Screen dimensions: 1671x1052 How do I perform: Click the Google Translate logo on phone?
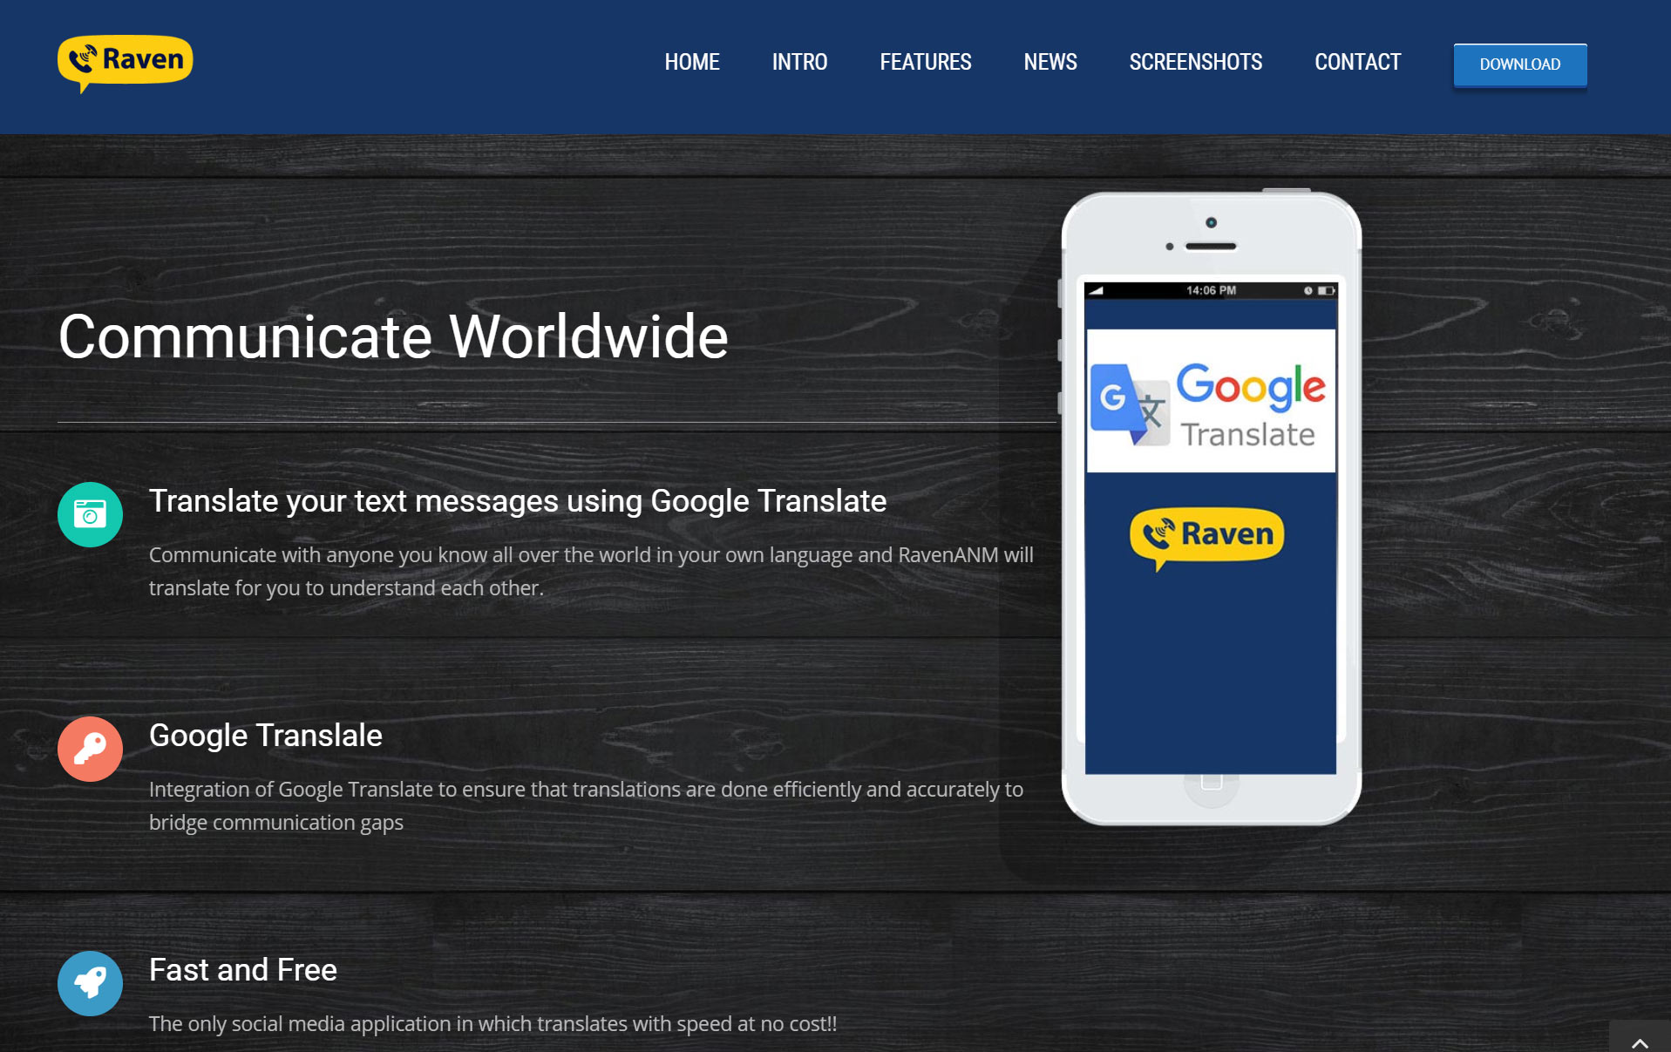coord(1210,402)
